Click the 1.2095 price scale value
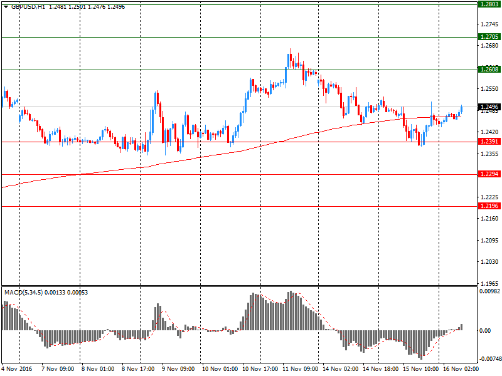Image resolution: width=502 pixels, height=376 pixels. coord(489,241)
